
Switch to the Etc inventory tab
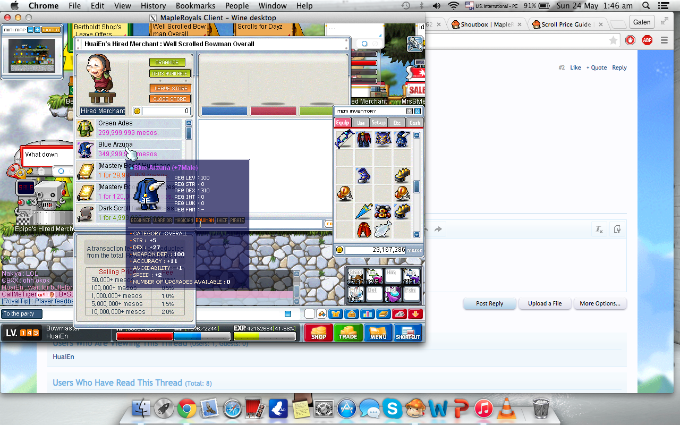click(396, 123)
